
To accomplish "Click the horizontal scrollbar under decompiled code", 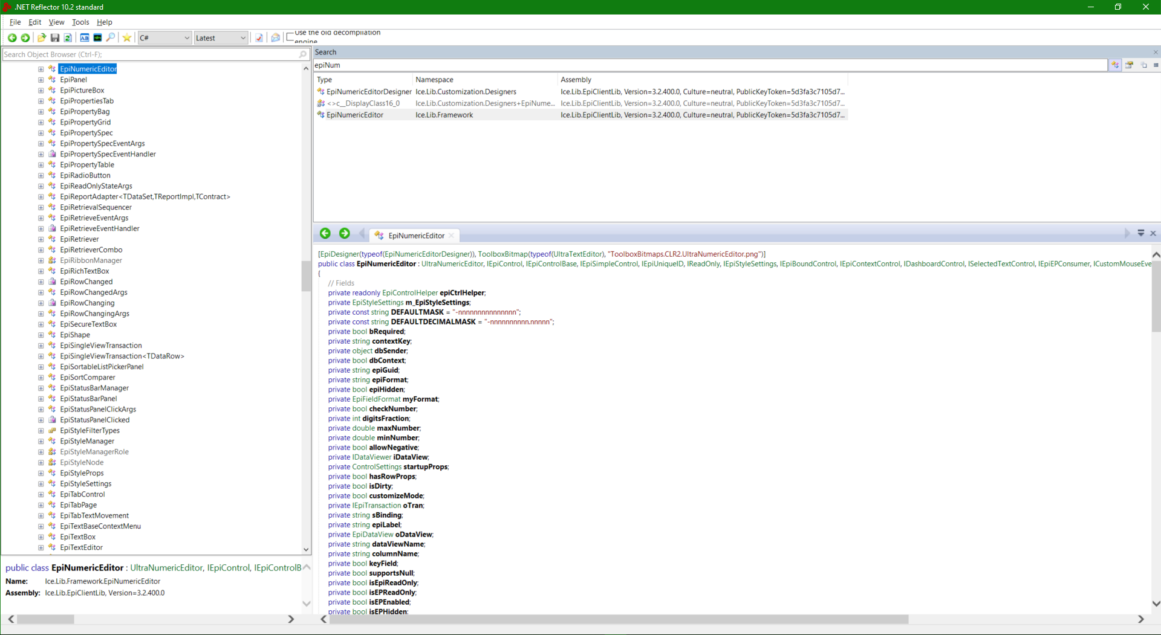I will click(617, 619).
